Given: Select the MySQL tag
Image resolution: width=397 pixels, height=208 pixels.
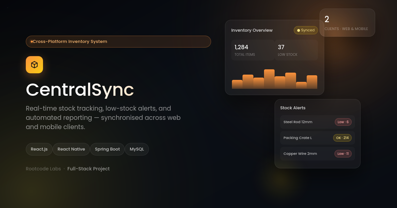Looking at the screenshot, I should [x=137, y=149].
